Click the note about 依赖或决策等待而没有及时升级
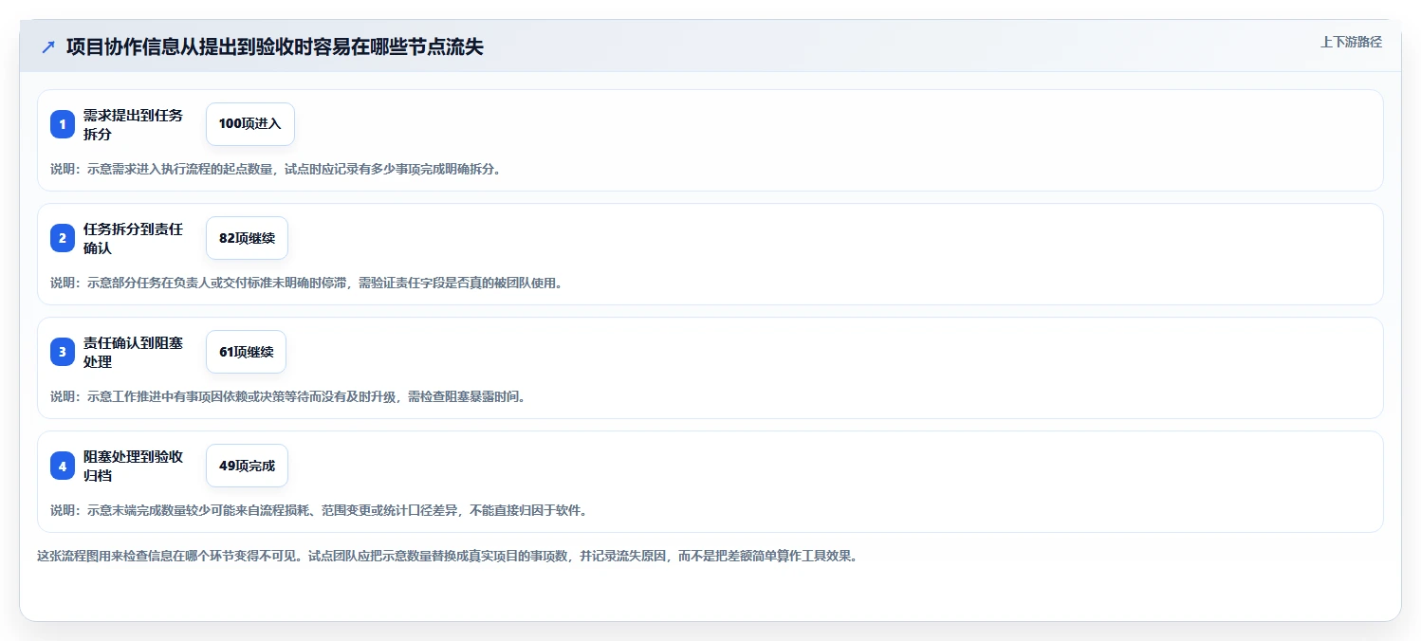 point(287,396)
